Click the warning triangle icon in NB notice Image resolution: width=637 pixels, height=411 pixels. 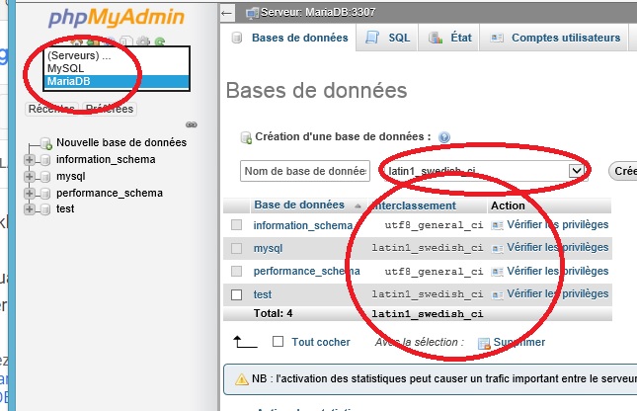point(242,379)
